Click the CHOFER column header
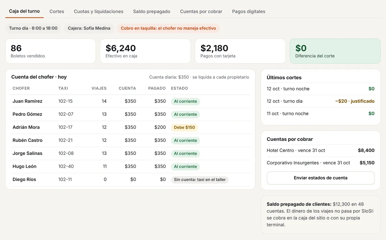The height and width of the screenshot is (240, 386). [x=21, y=88]
